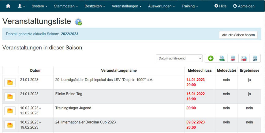
Task: Expand the Stammdaten menu
Action: (x=66, y=6)
